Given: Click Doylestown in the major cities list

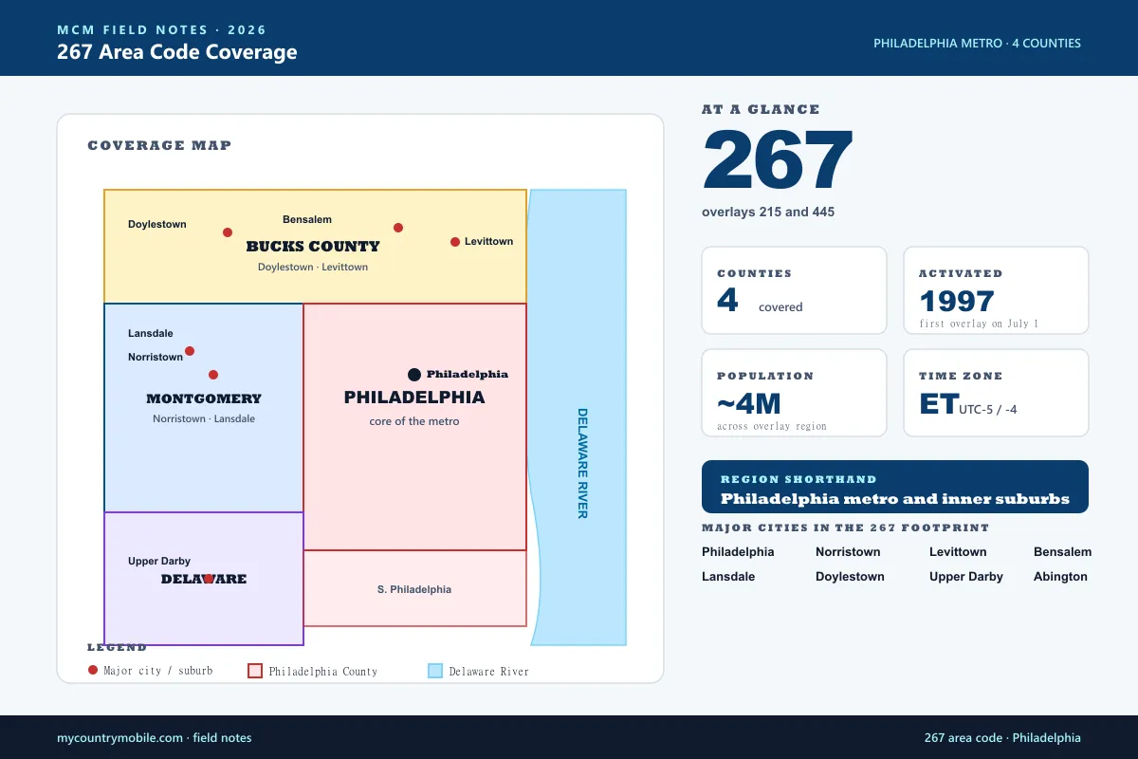Looking at the screenshot, I should (850, 576).
